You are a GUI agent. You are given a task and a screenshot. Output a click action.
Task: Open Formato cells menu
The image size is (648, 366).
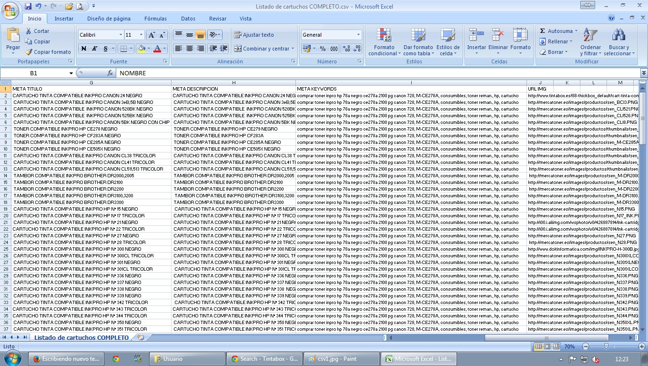pos(520,42)
